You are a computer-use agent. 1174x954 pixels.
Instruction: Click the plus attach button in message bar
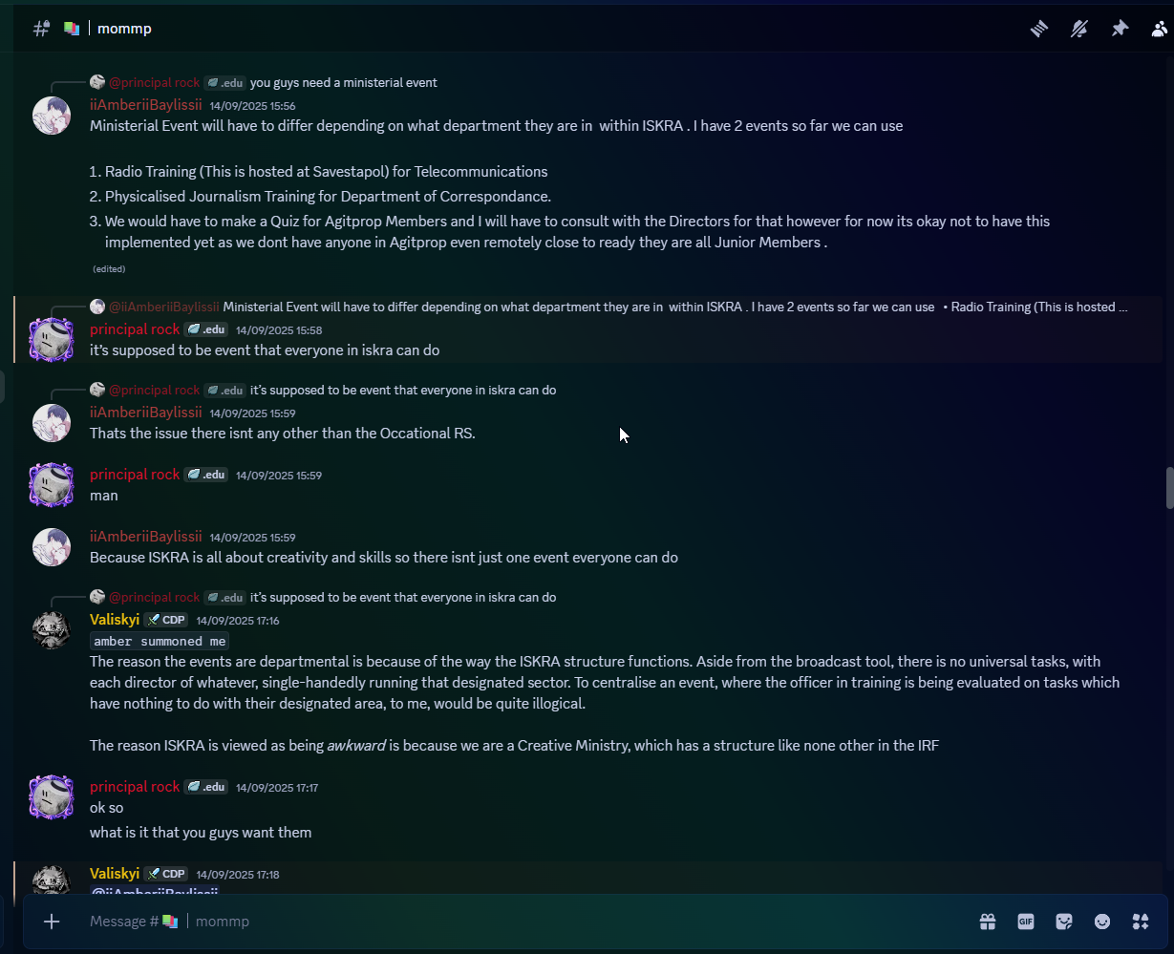[52, 922]
